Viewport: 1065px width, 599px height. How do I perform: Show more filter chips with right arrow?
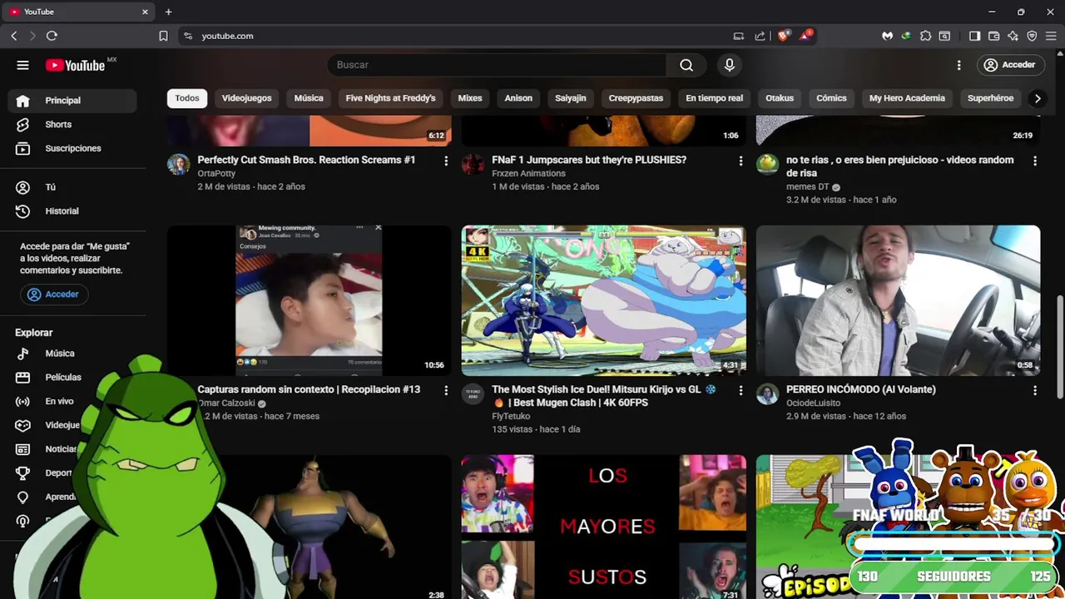(x=1037, y=98)
